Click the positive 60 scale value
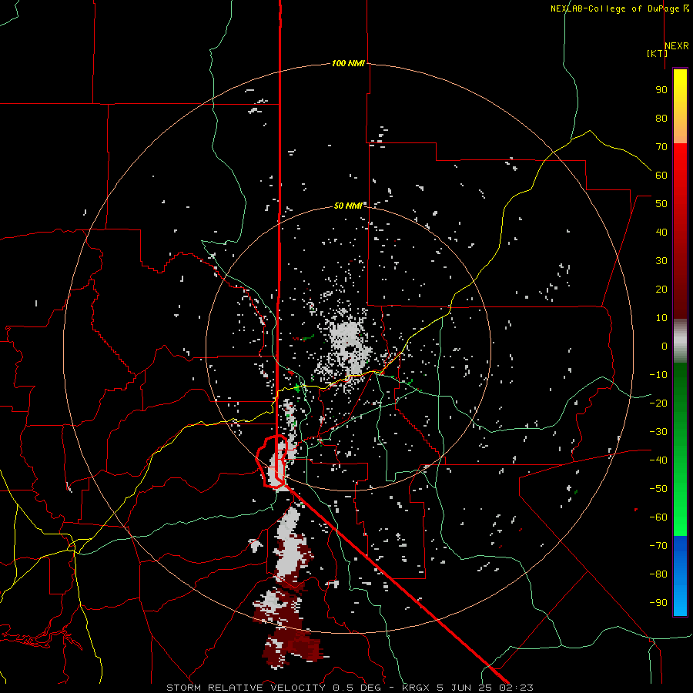 (661, 176)
